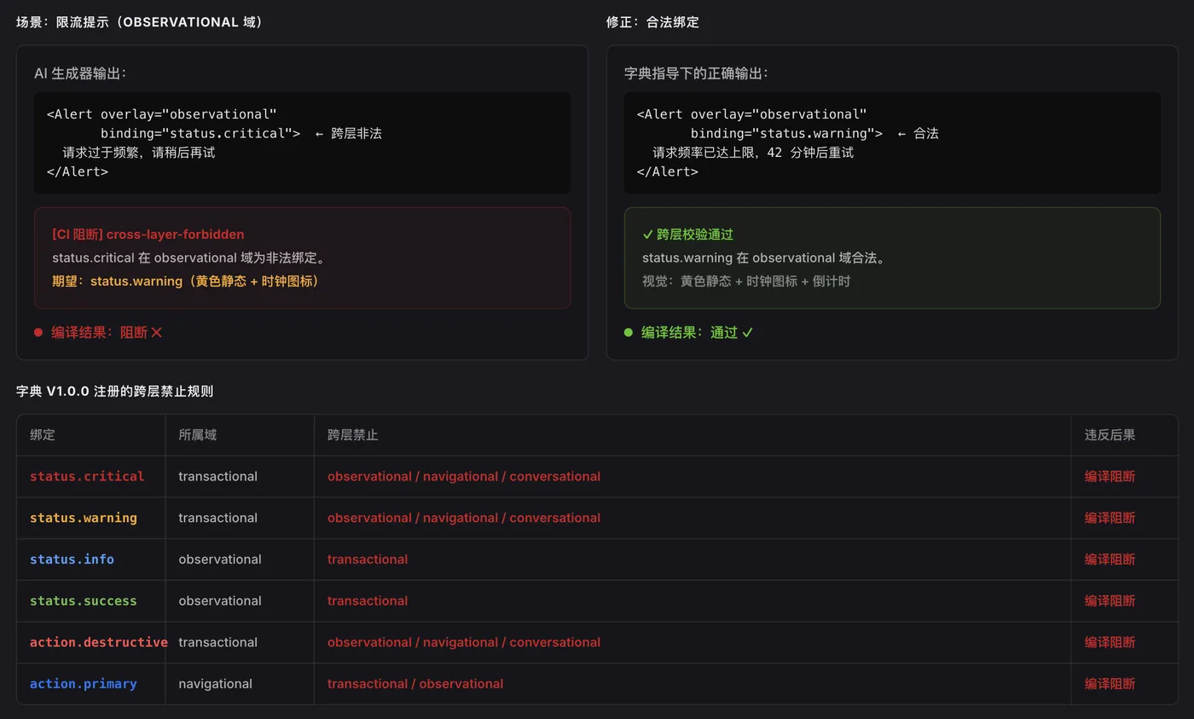The height and width of the screenshot is (719, 1194).
Task: Click transactional domain in status.critical row
Action: coord(217,476)
